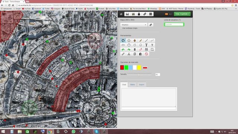Pick the light blue color swatch
Screen dimensions: 238x134
pos(131,68)
